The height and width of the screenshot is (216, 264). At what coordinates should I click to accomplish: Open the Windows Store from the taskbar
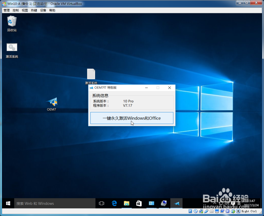[139, 203]
